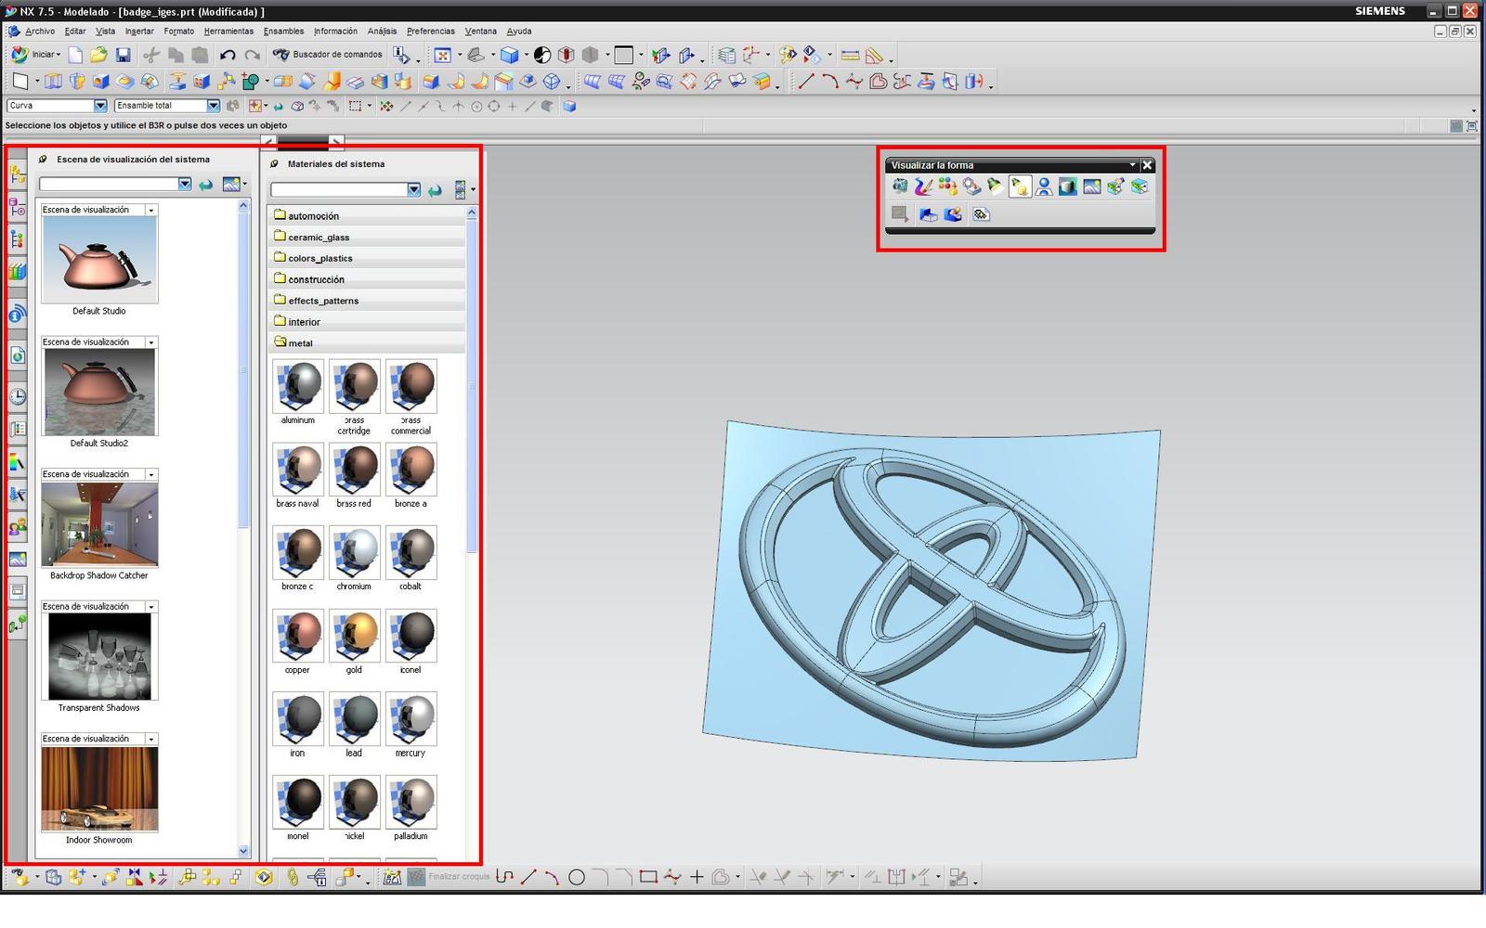Open Visualizar la forma toolbar options arrow
Viewport: 1486px width, 928px height.
click(x=1132, y=165)
